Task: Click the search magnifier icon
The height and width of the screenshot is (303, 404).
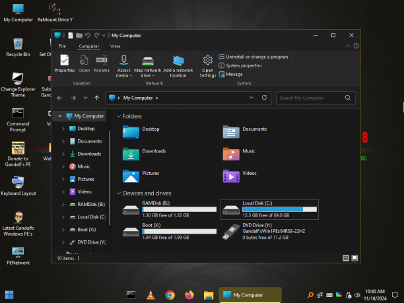Action: pyautogui.click(x=348, y=98)
